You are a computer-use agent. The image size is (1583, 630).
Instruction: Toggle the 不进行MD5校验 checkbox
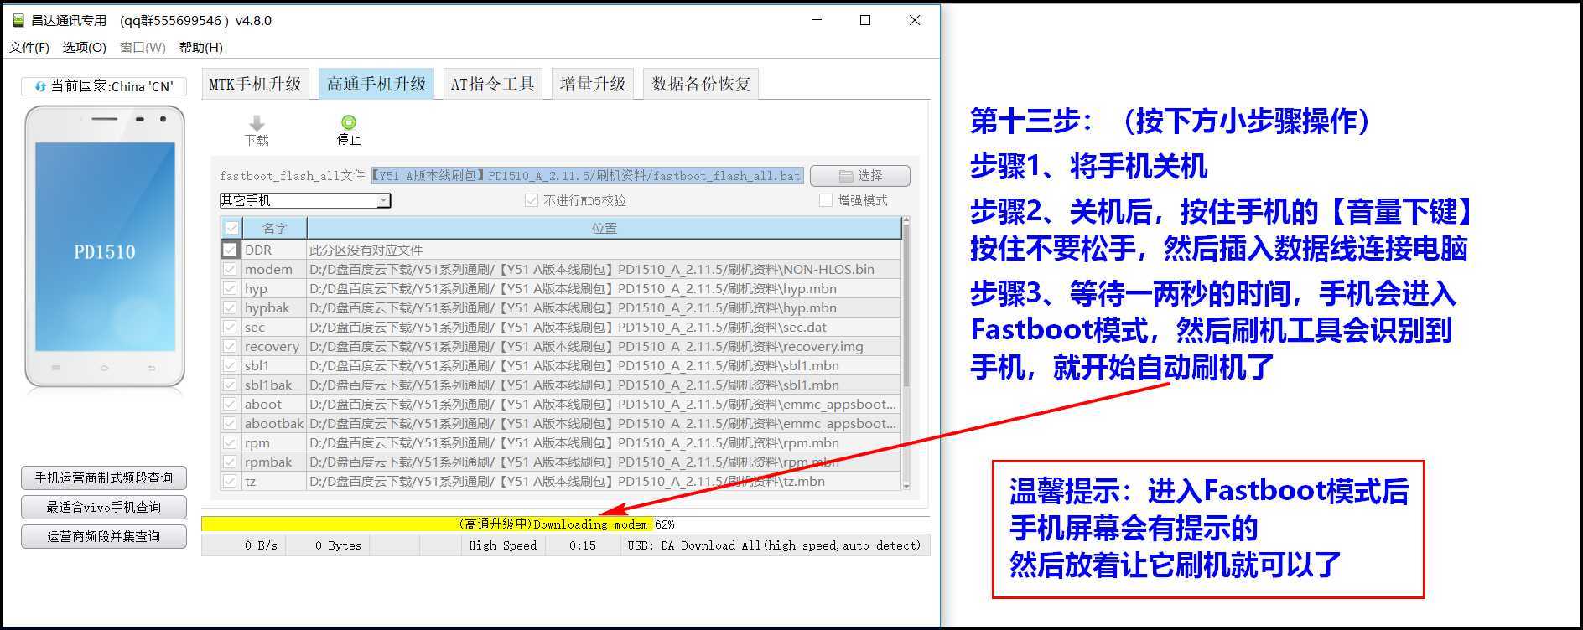(x=531, y=200)
